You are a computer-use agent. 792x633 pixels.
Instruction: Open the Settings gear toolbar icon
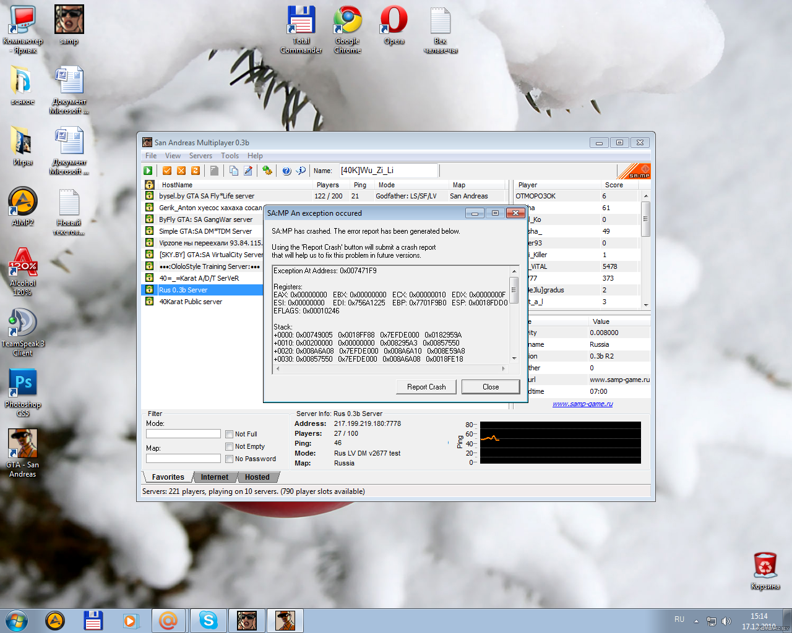pos(267,171)
